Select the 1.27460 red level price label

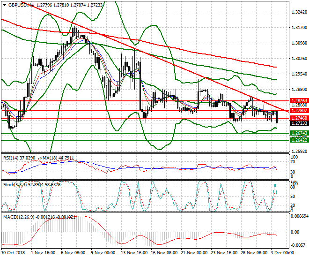(299, 118)
